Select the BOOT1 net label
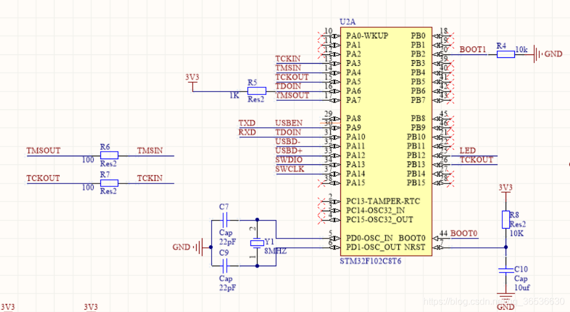Image resolution: width=570 pixels, height=312 pixels. point(473,49)
